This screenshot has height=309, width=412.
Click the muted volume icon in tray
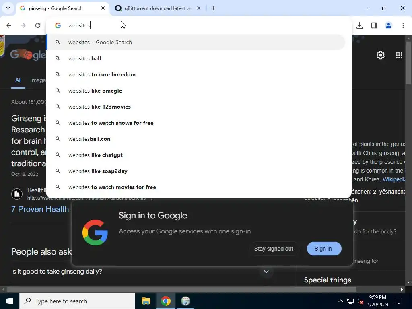[x=360, y=301]
